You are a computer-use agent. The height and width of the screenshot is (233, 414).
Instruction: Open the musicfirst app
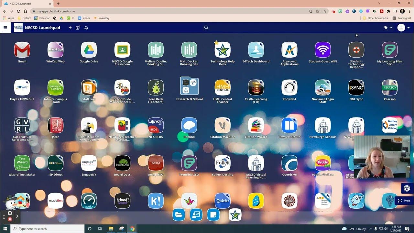(55, 201)
